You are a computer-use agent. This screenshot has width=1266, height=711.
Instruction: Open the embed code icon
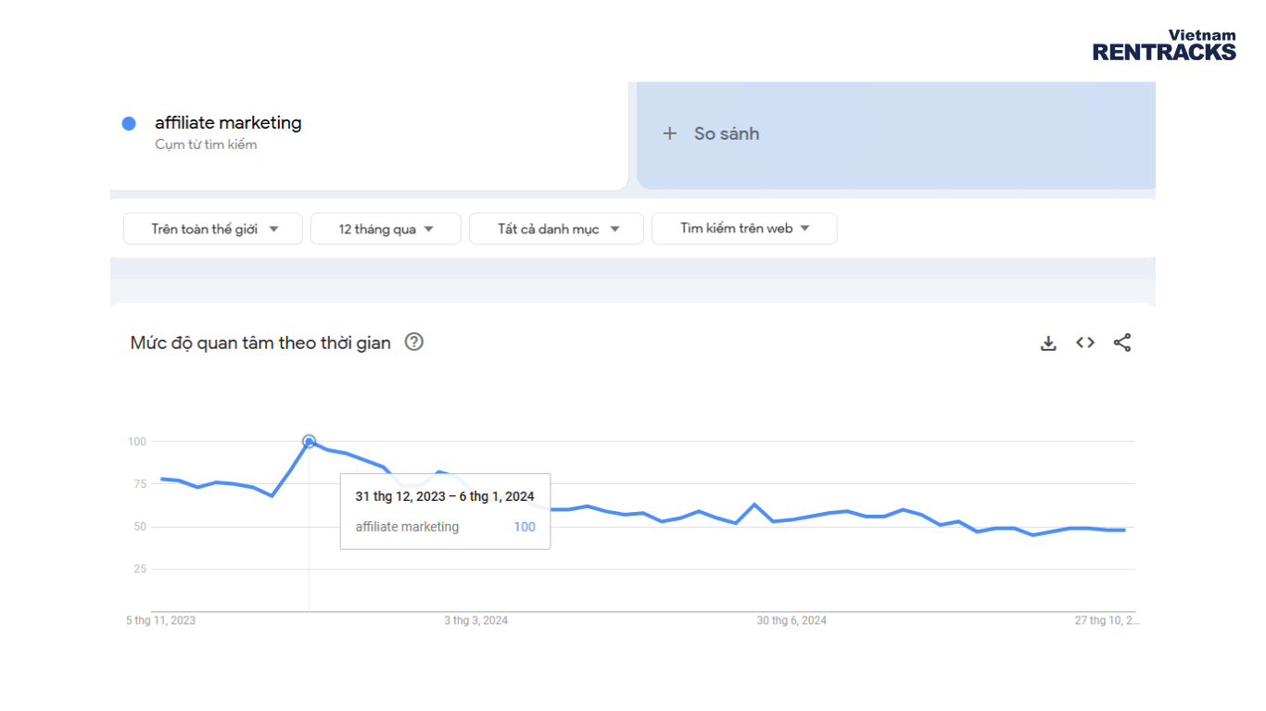pyautogui.click(x=1085, y=343)
